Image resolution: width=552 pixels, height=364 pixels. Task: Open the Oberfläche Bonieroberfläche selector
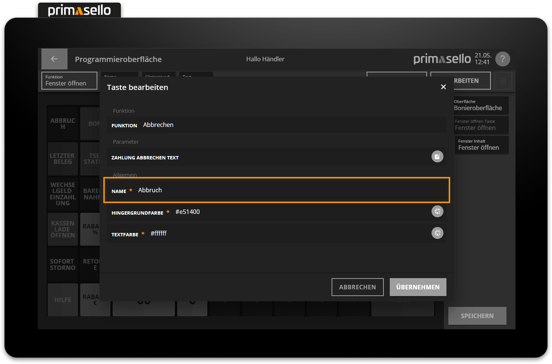480,105
